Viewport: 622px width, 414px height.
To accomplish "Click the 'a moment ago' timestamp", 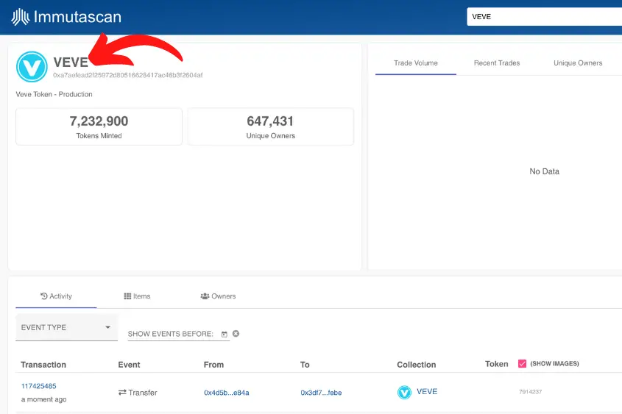I will (x=43, y=399).
